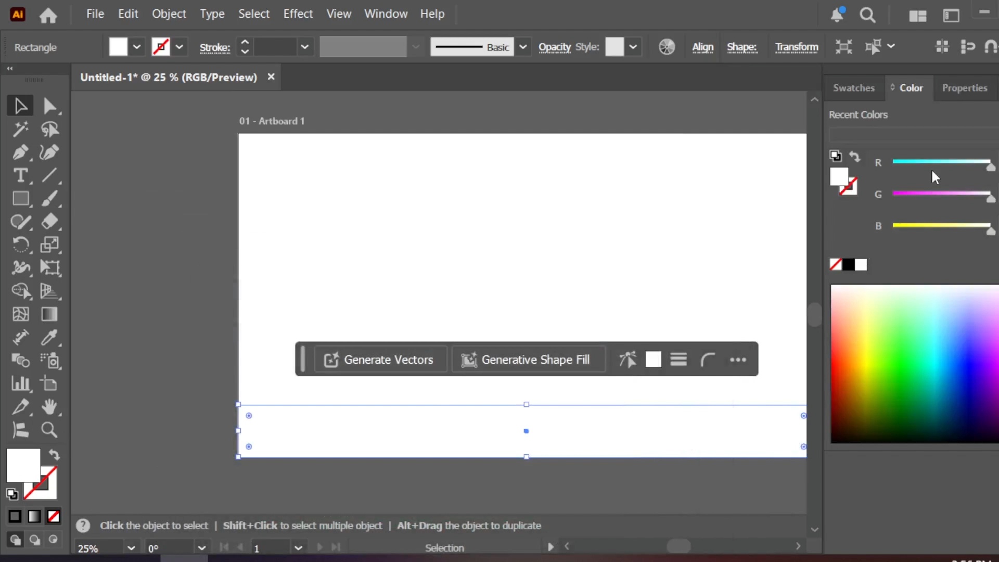Open the Transform panel link
Screen dimensions: 999x562
pos(797,47)
